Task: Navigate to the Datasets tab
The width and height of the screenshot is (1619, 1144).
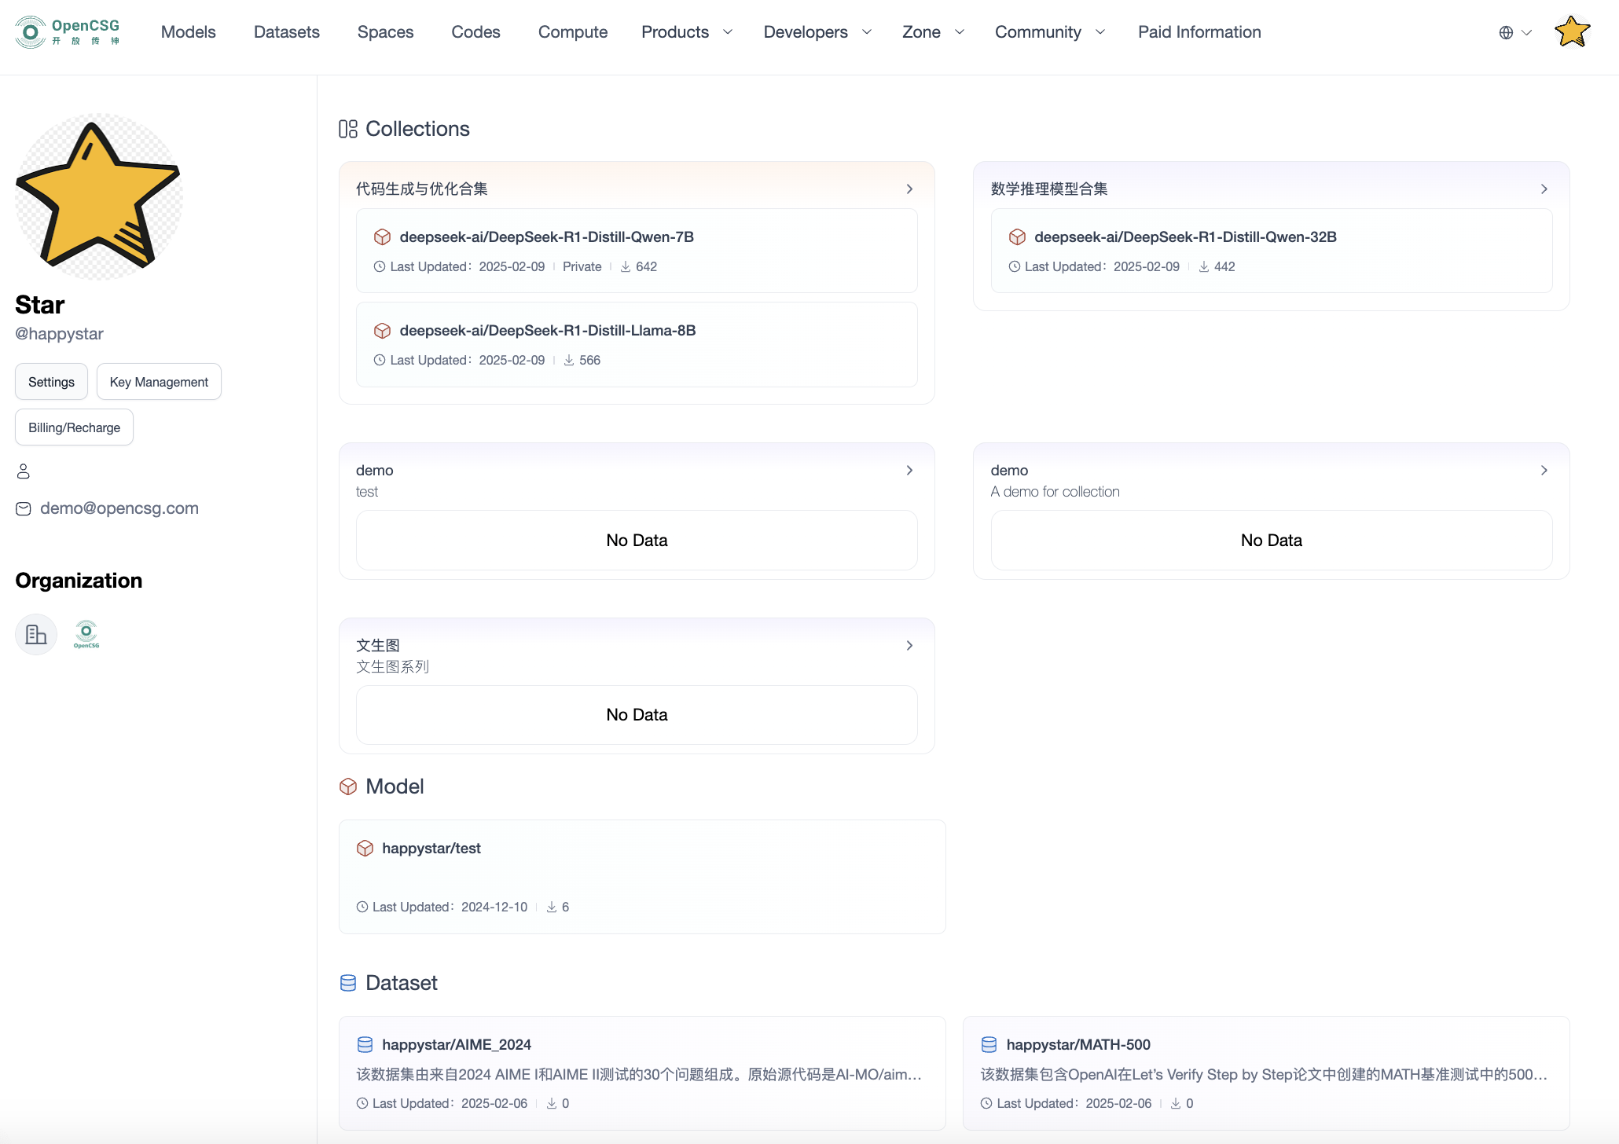Action: (x=286, y=32)
